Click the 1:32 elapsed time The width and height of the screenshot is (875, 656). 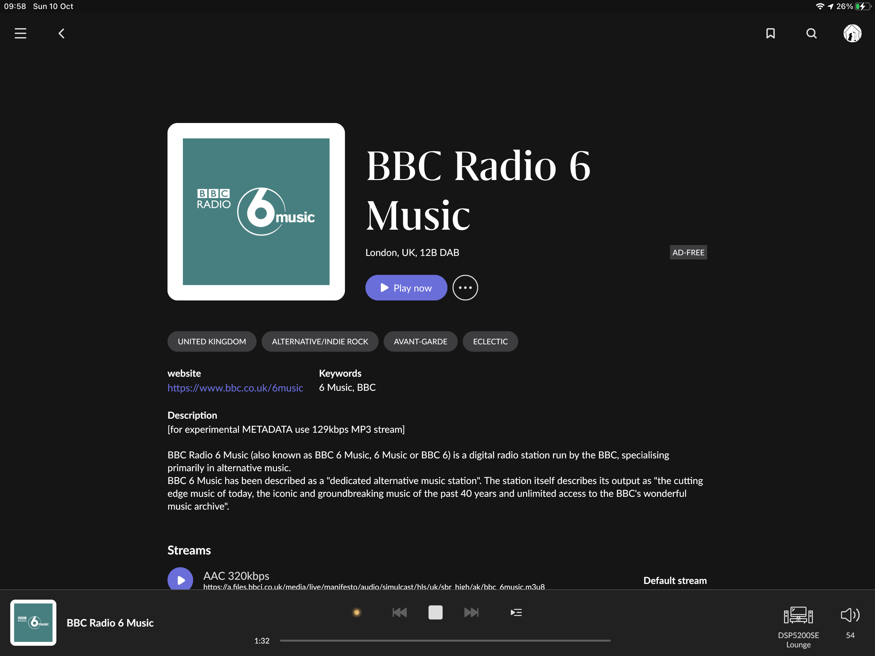click(x=261, y=641)
